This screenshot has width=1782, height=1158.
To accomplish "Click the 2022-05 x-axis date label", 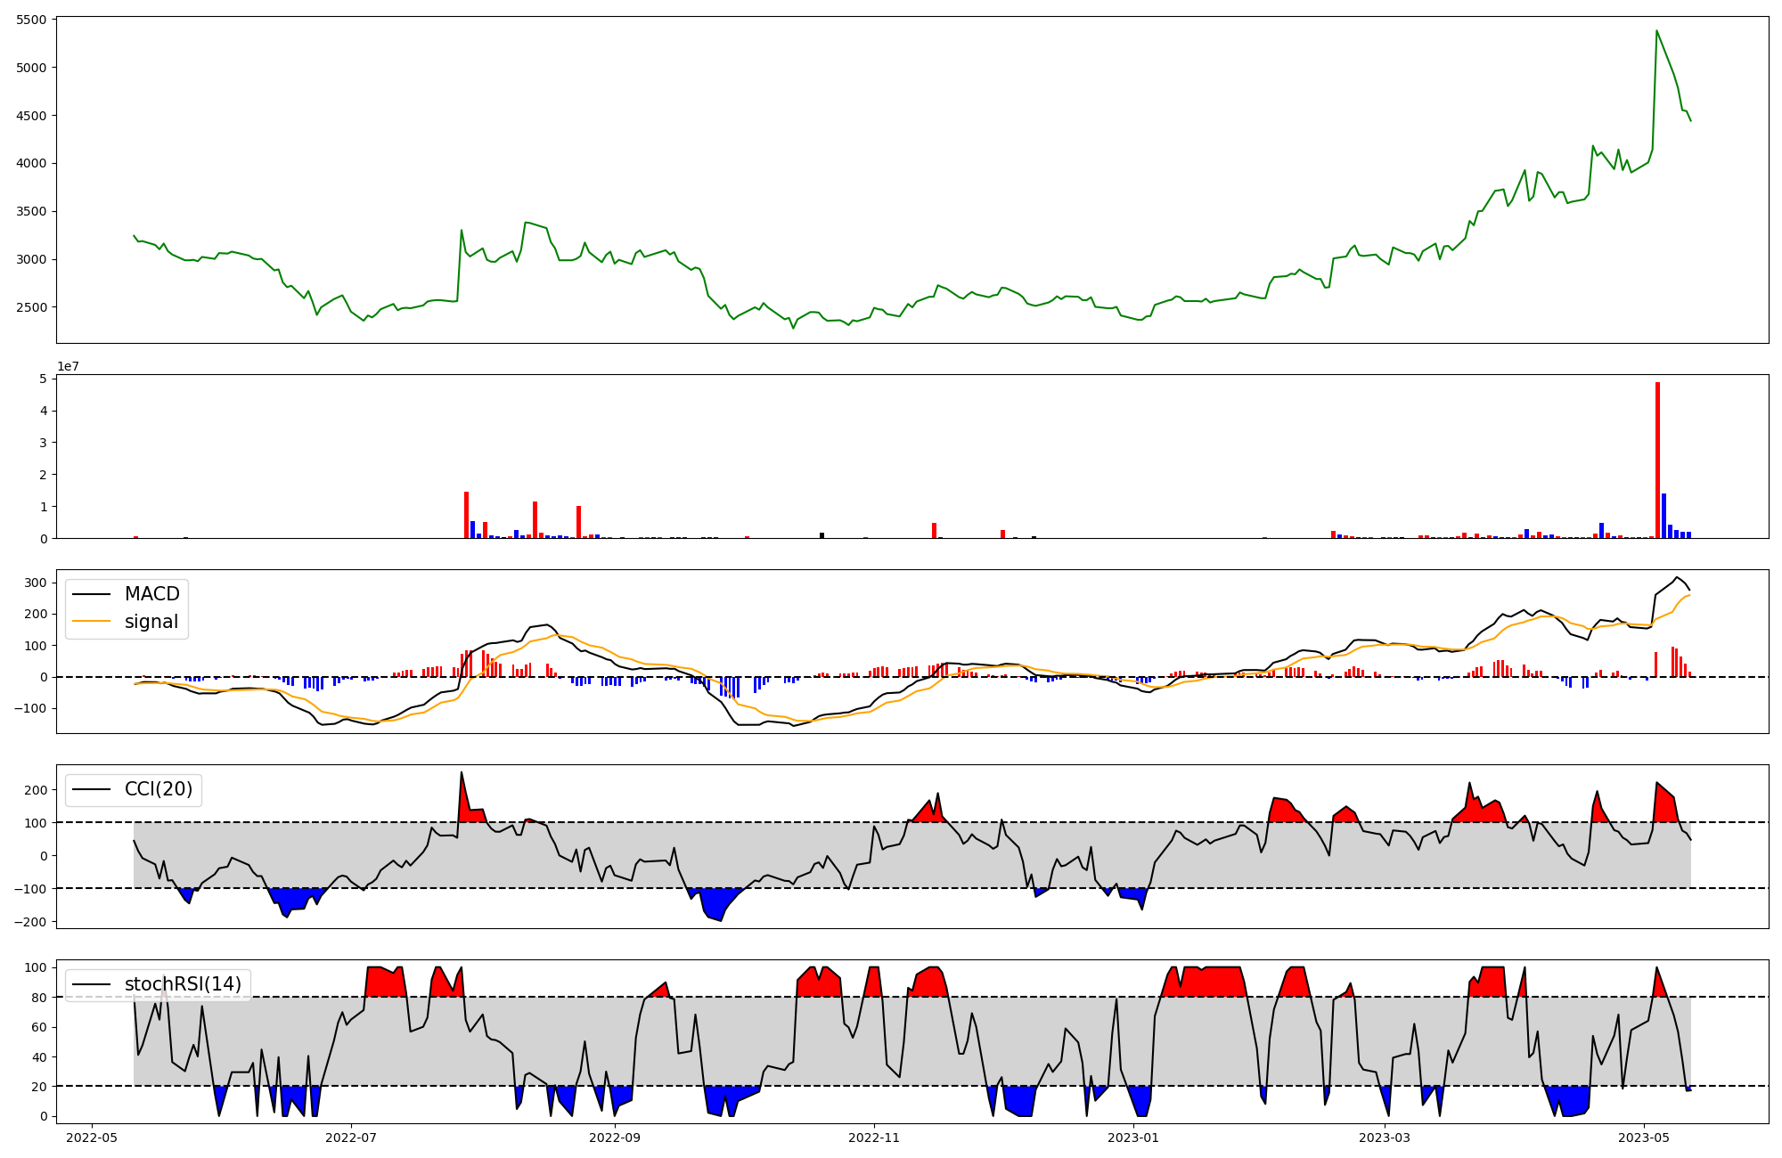I will [92, 1138].
